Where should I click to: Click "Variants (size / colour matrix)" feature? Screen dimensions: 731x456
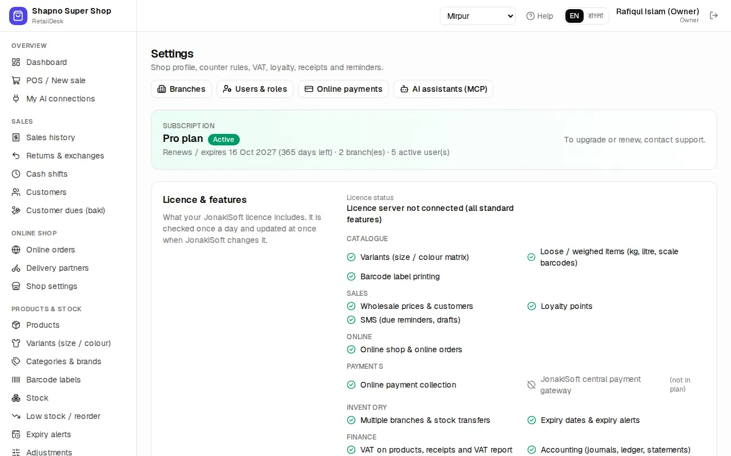(415, 257)
